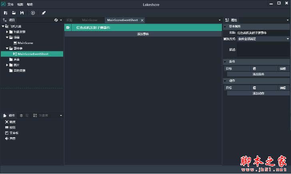Switch to the 对象库 object library tab
The width and height of the screenshot is (291, 174).
[x=41, y=115]
